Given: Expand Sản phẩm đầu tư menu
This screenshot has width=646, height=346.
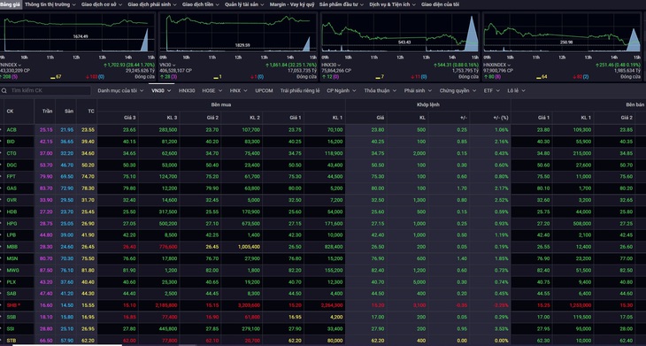Looking at the screenshot, I should pyautogui.click(x=341, y=4).
